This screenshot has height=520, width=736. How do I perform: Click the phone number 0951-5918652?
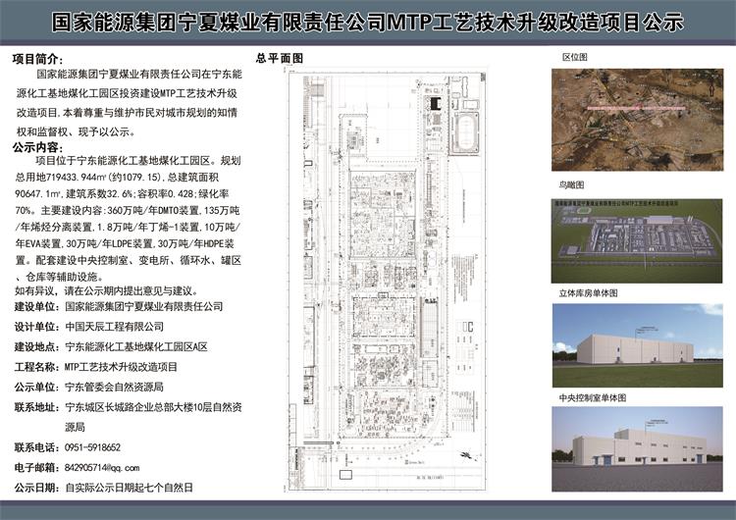pos(92,447)
